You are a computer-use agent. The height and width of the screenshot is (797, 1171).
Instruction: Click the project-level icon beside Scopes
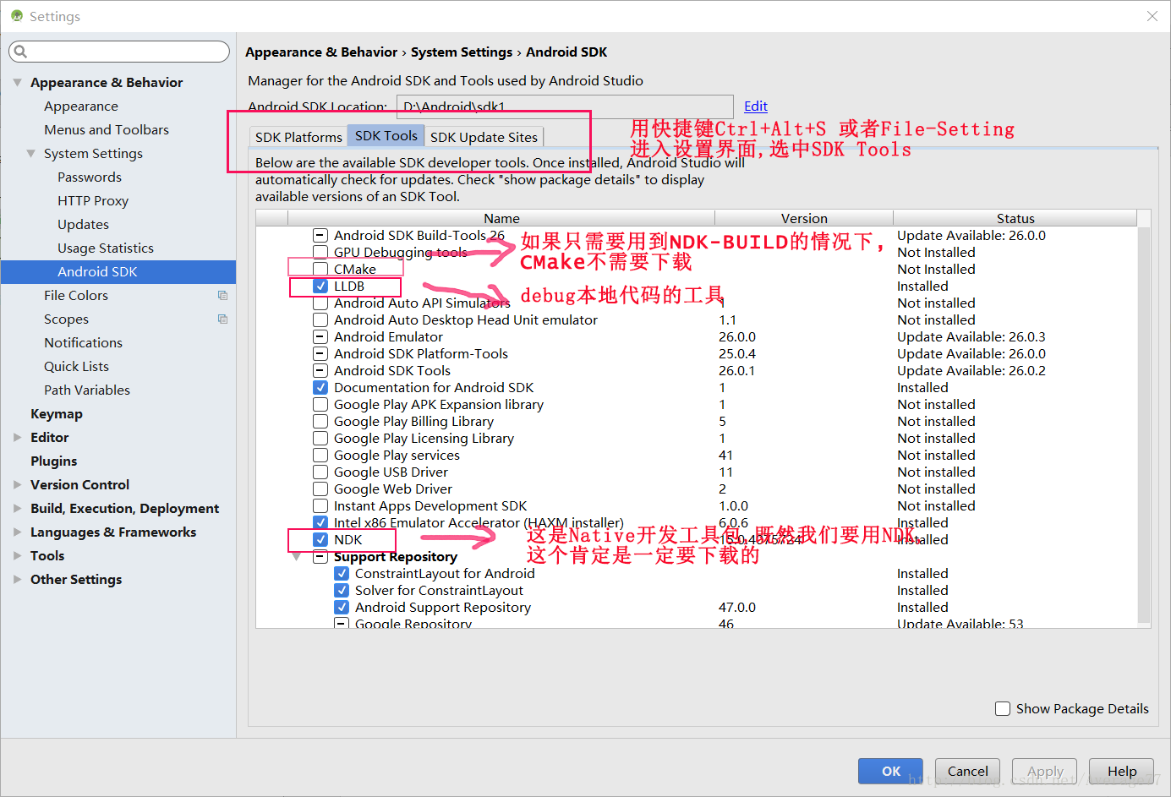click(x=222, y=319)
